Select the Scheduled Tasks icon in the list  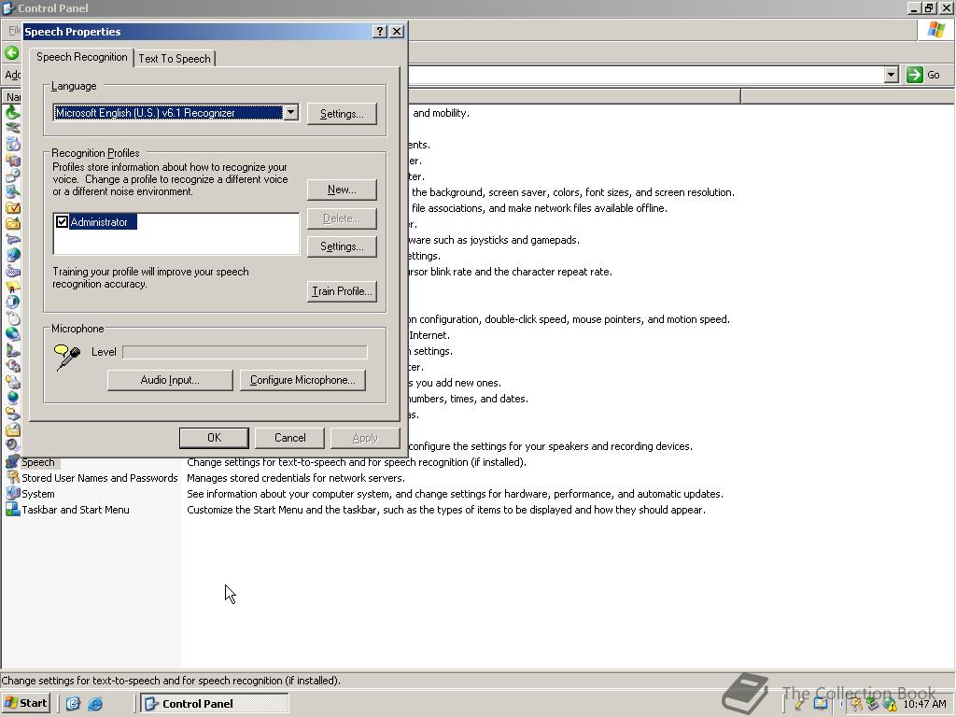12,429
